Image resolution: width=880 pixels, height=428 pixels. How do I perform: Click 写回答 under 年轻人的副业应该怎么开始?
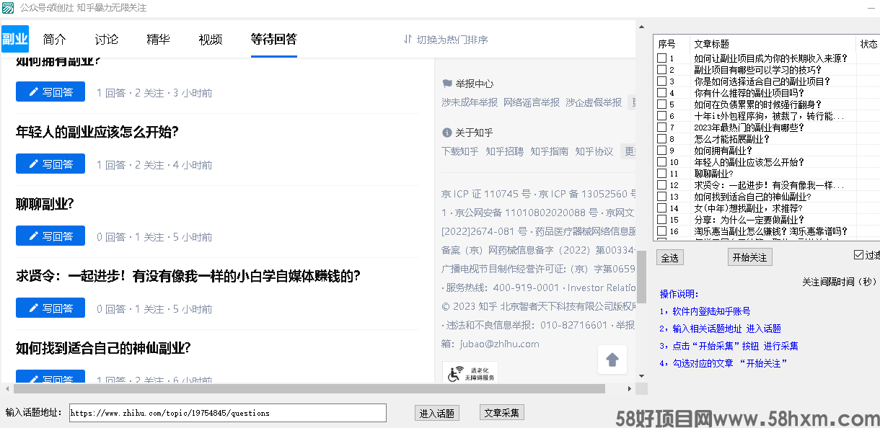(50, 164)
